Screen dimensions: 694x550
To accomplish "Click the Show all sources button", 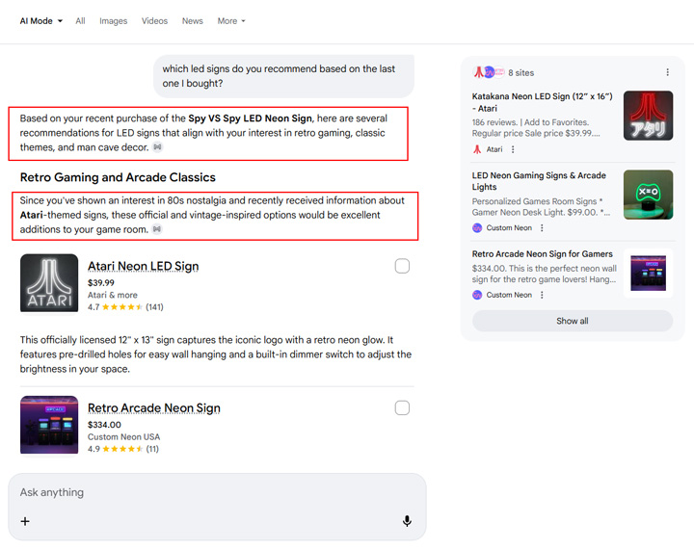I will coord(572,321).
